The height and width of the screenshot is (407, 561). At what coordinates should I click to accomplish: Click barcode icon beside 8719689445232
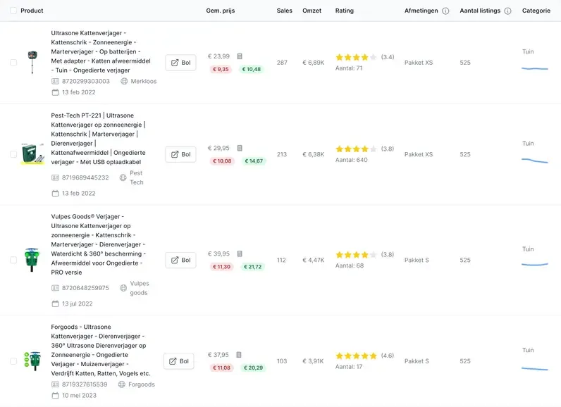pos(55,177)
